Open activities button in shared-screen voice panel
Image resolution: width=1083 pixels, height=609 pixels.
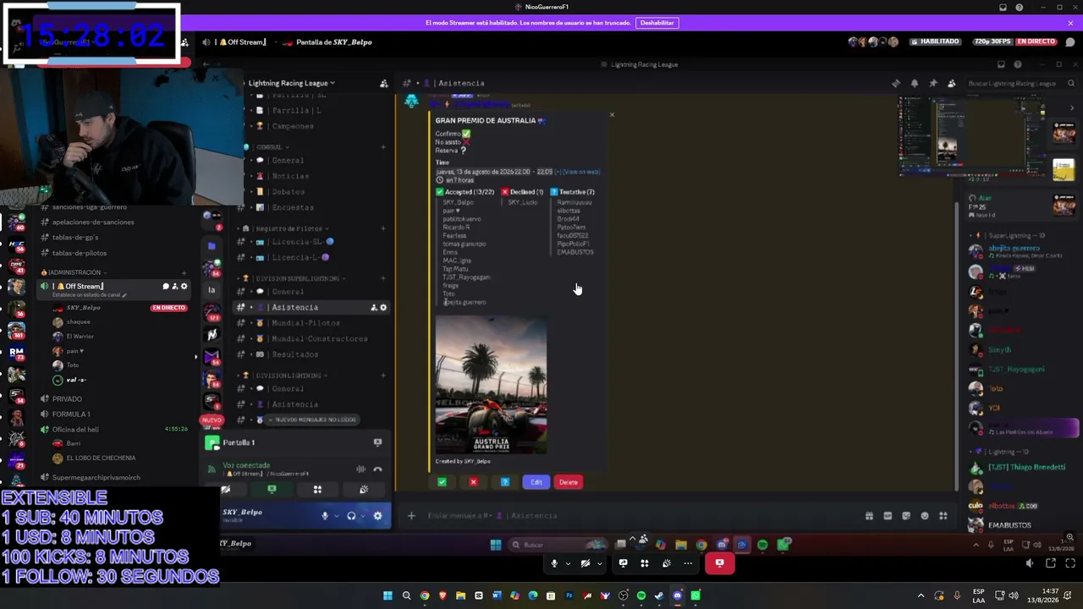pyautogui.click(x=317, y=490)
